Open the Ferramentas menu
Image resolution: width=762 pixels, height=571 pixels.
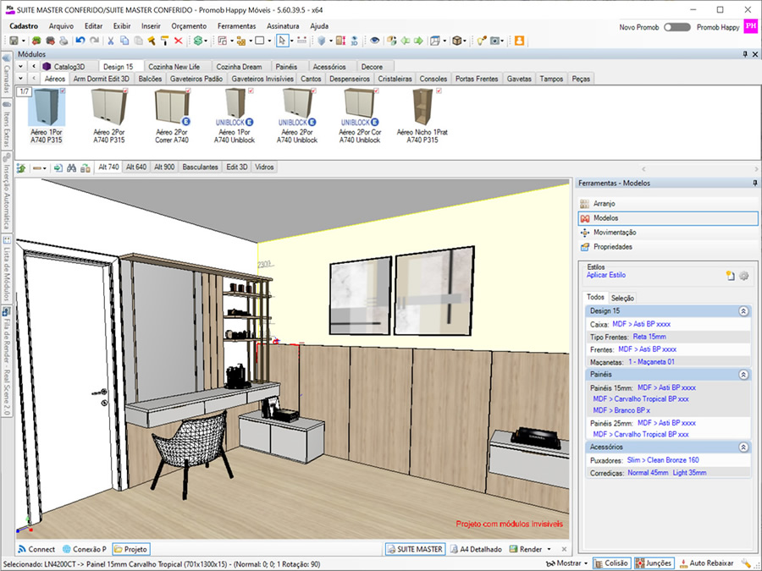pos(236,26)
